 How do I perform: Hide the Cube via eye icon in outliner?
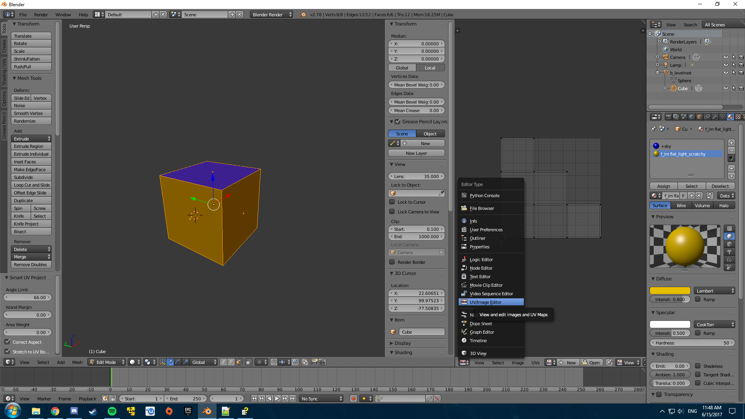pyautogui.click(x=726, y=88)
